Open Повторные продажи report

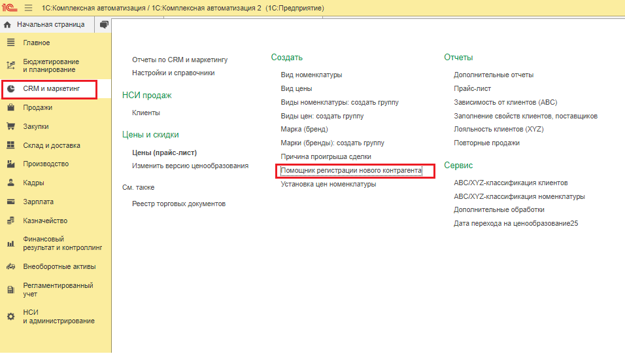pyautogui.click(x=486, y=143)
